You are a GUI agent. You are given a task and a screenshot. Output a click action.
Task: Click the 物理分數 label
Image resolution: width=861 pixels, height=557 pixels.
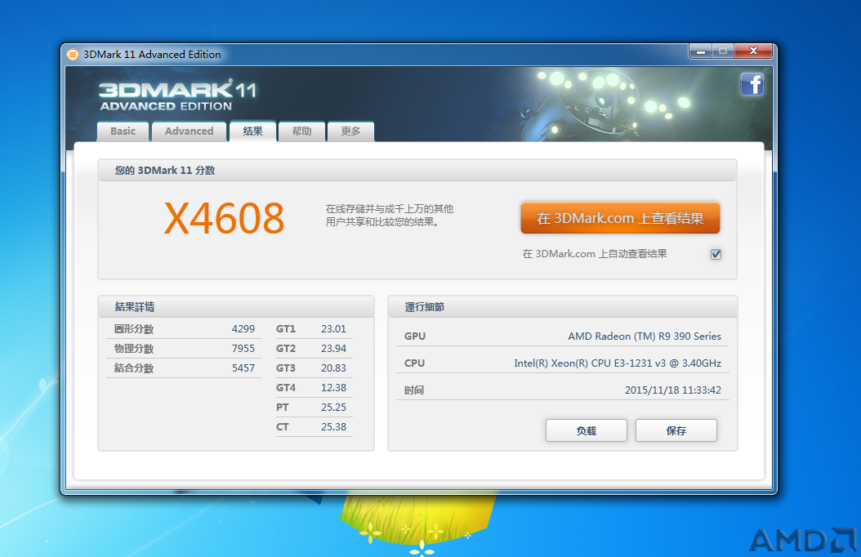click(133, 349)
